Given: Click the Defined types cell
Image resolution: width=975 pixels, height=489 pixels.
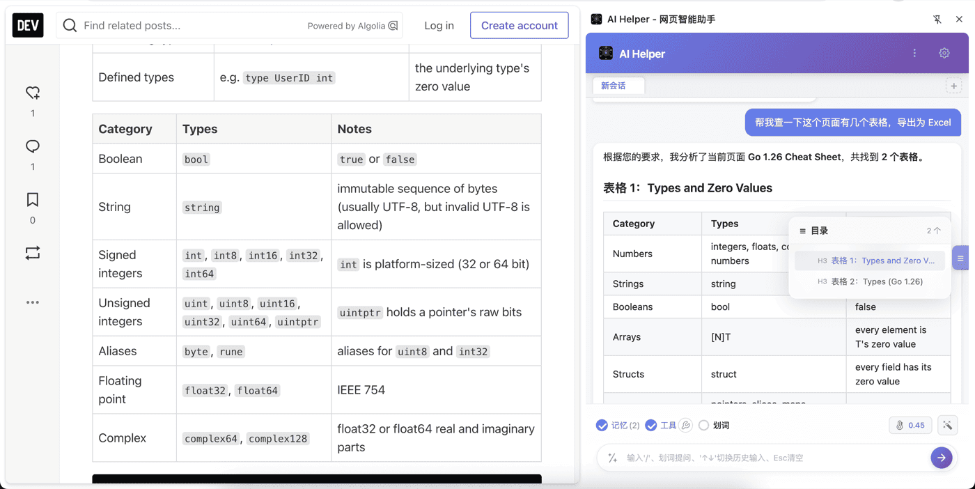Looking at the screenshot, I should click(153, 77).
